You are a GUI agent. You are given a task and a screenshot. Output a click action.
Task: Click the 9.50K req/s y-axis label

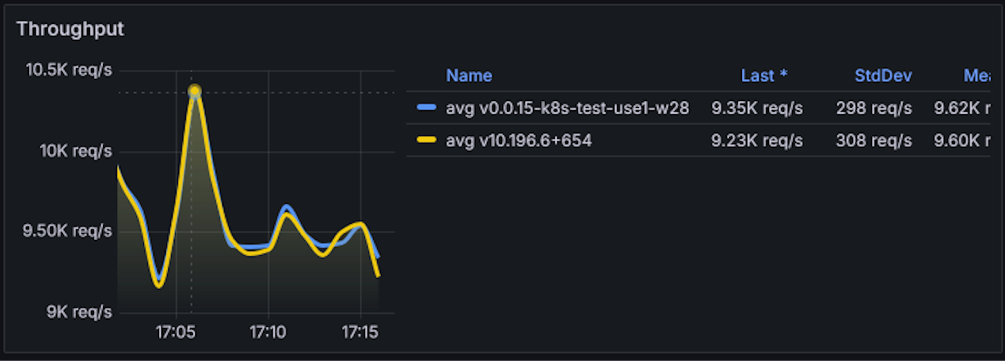pos(68,231)
